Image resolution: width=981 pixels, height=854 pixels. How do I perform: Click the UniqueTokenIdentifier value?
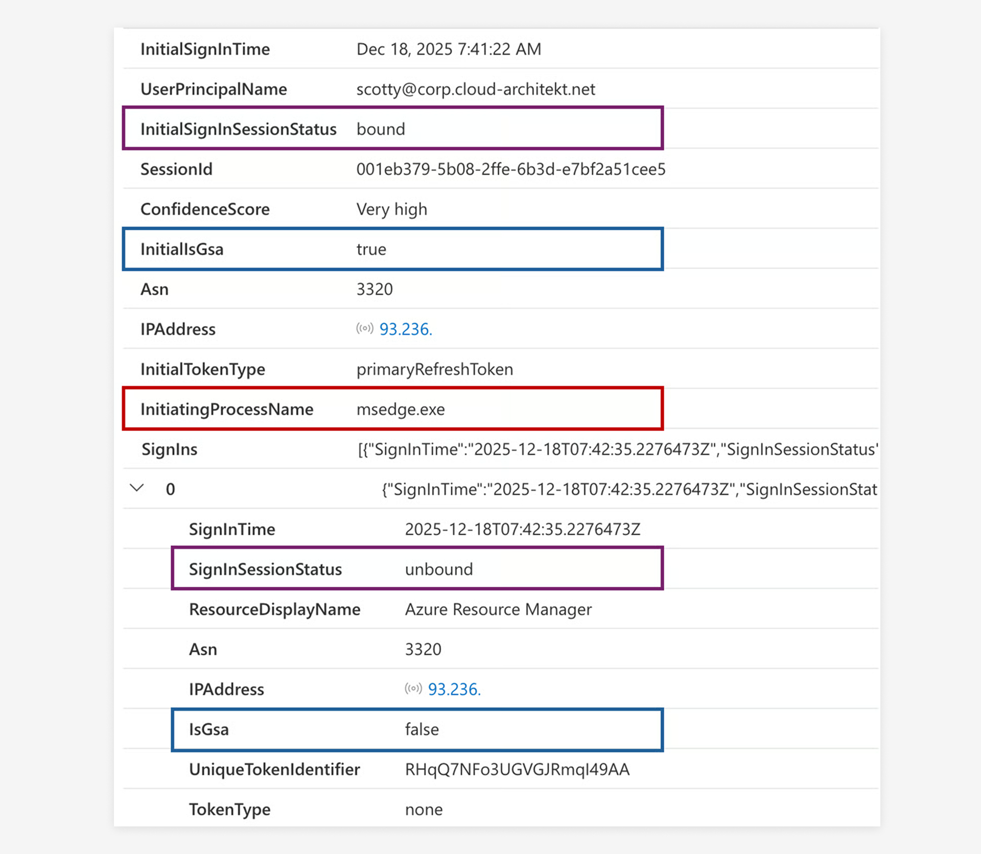pyautogui.click(x=517, y=769)
